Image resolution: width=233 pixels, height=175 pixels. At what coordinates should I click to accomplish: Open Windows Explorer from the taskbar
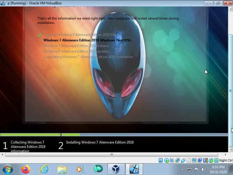click(x=62, y=169)
